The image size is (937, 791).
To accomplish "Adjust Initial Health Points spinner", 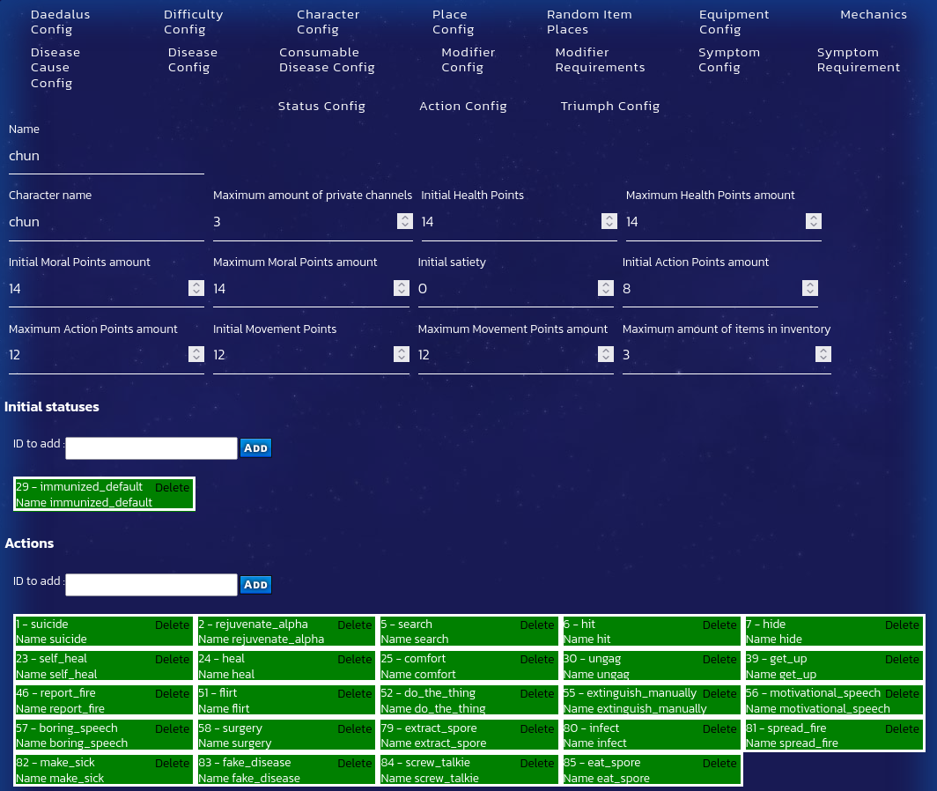I will [608, 222].
